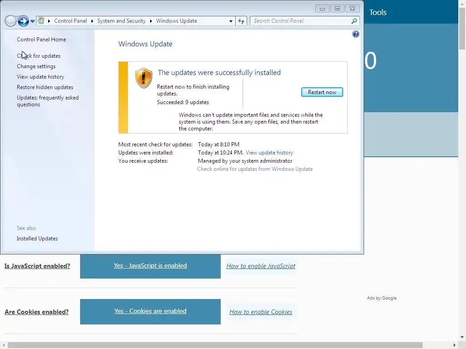Open recent pages dropdown arrow beside Forward
This screenshot has height=349, width=466.
pos(32,21)
